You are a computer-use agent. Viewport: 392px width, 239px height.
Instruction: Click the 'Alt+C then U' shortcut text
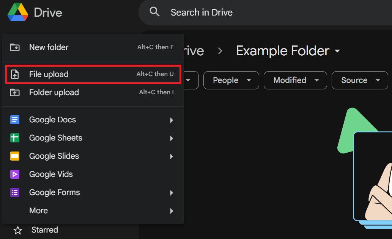click(x=155, y=74)
